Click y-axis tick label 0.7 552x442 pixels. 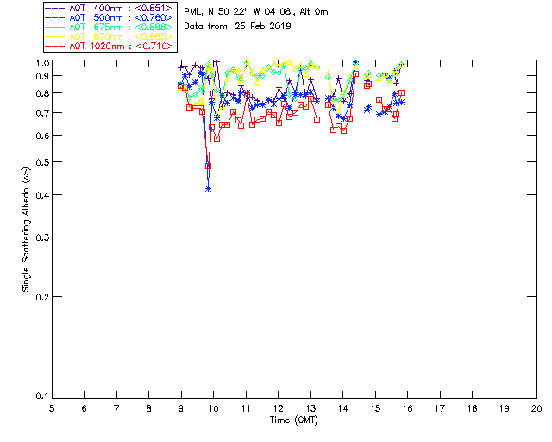pos(42,113)
